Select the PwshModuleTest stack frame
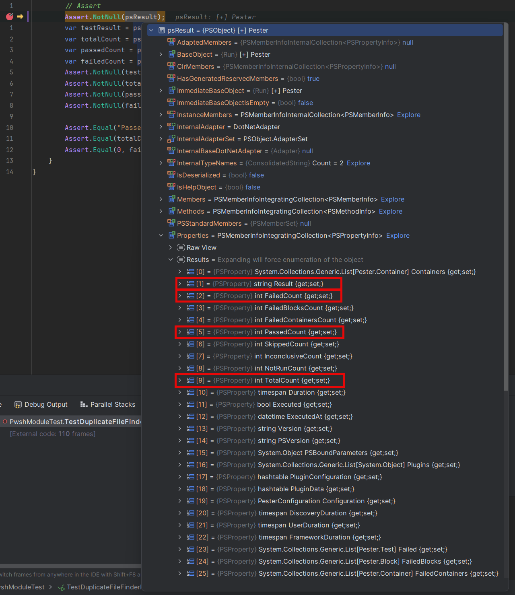 (x=75, y=422)
